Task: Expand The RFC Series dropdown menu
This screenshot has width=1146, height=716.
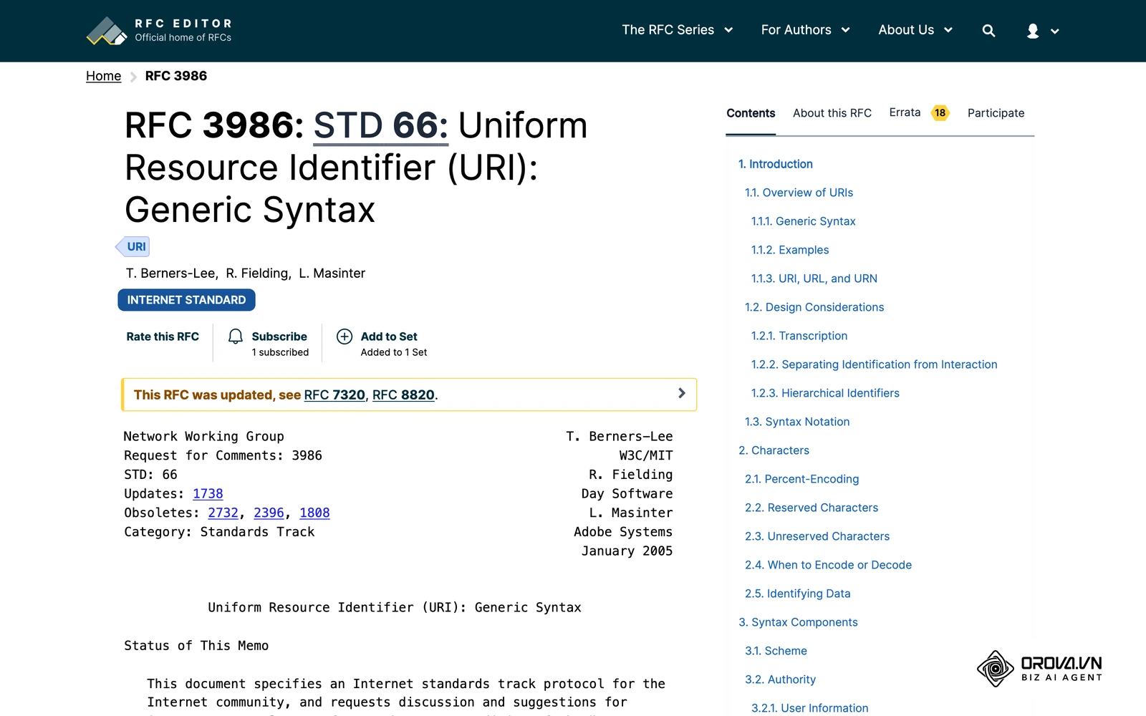Action: (x=677, y=30)
